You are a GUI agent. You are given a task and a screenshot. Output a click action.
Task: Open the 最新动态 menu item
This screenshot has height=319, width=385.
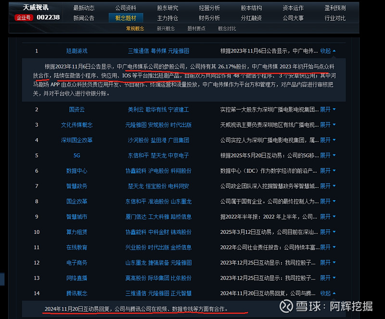pyautogui.click(x=84, y=8)
